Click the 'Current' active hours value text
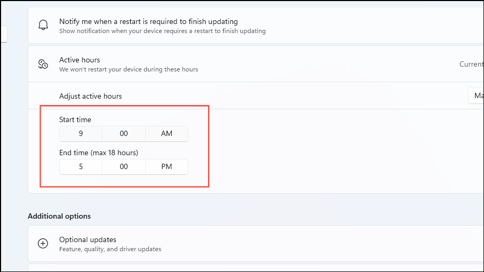The height and width of the screenshot is (272, 484). pyautogui.click(x=471, y=64)
